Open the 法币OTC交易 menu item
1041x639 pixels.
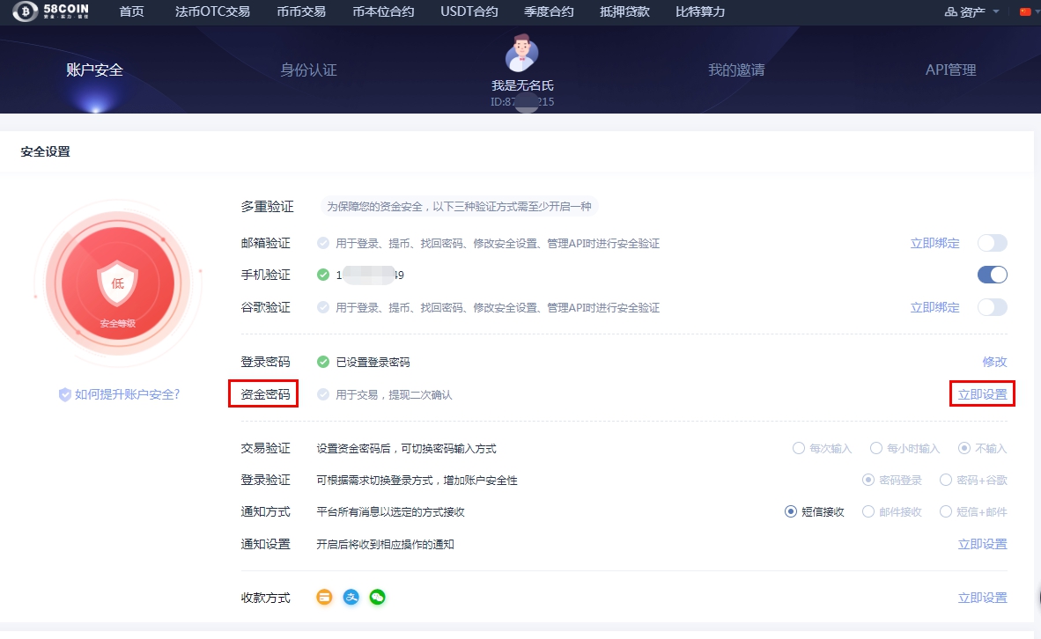tap(212, 12)
